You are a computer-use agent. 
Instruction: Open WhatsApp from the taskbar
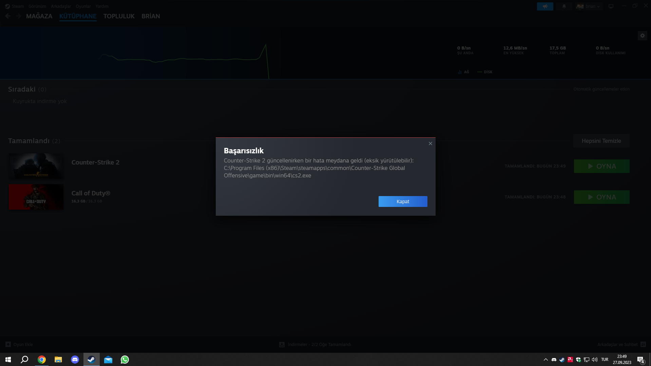pos(125,360)
